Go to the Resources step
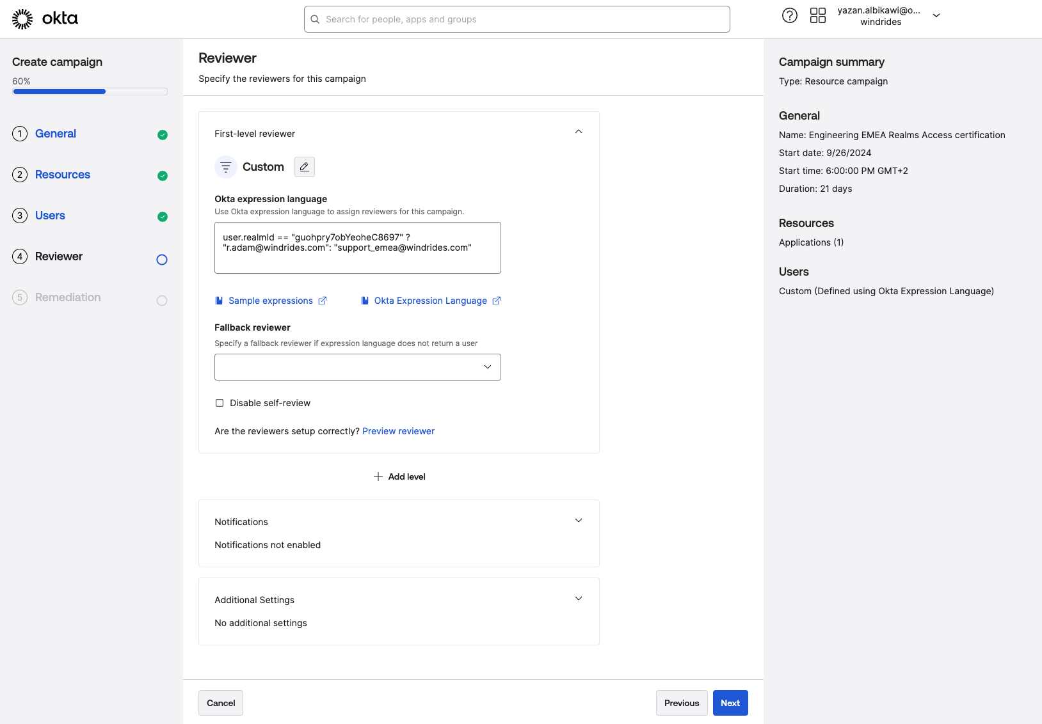Screen dimensions: 1042x724 point(63,175)
